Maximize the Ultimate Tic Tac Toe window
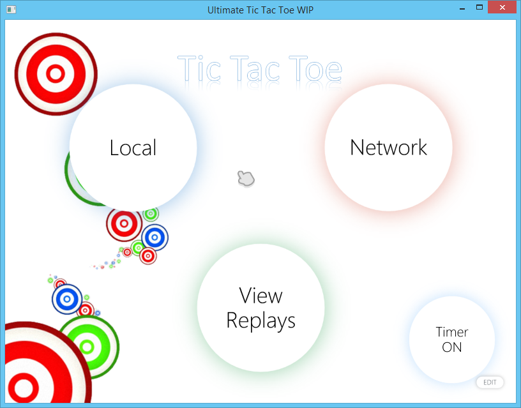The image size is (521, 408). (x=479, y=7)
